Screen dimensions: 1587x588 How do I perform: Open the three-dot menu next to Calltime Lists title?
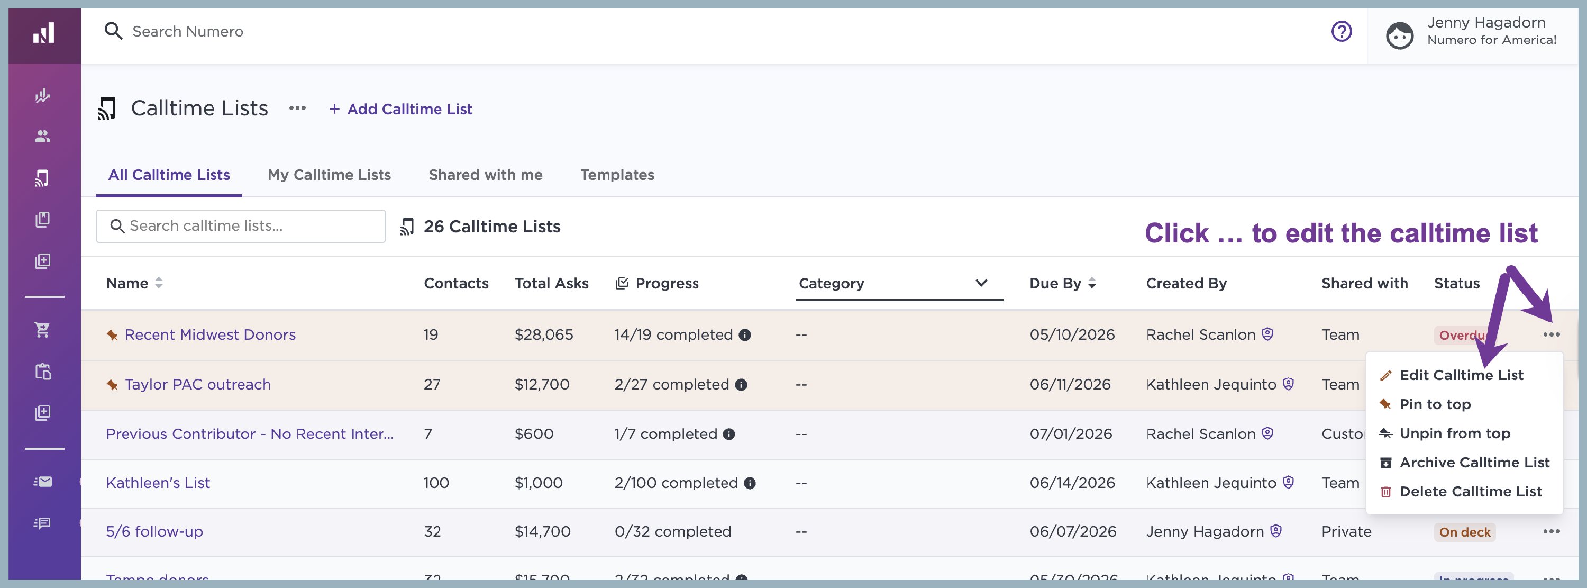(x=297, y=108)
